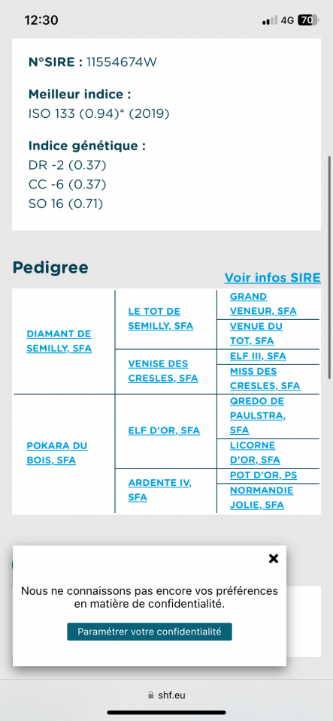Open QREDO DE PAULSTRA, SFA link

pos(258,415)
